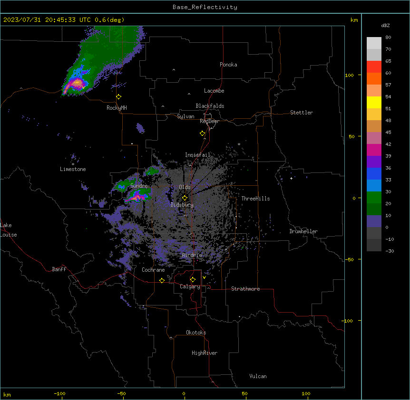Click the purple 10 dBZ legend swatch

coord(374,221)
